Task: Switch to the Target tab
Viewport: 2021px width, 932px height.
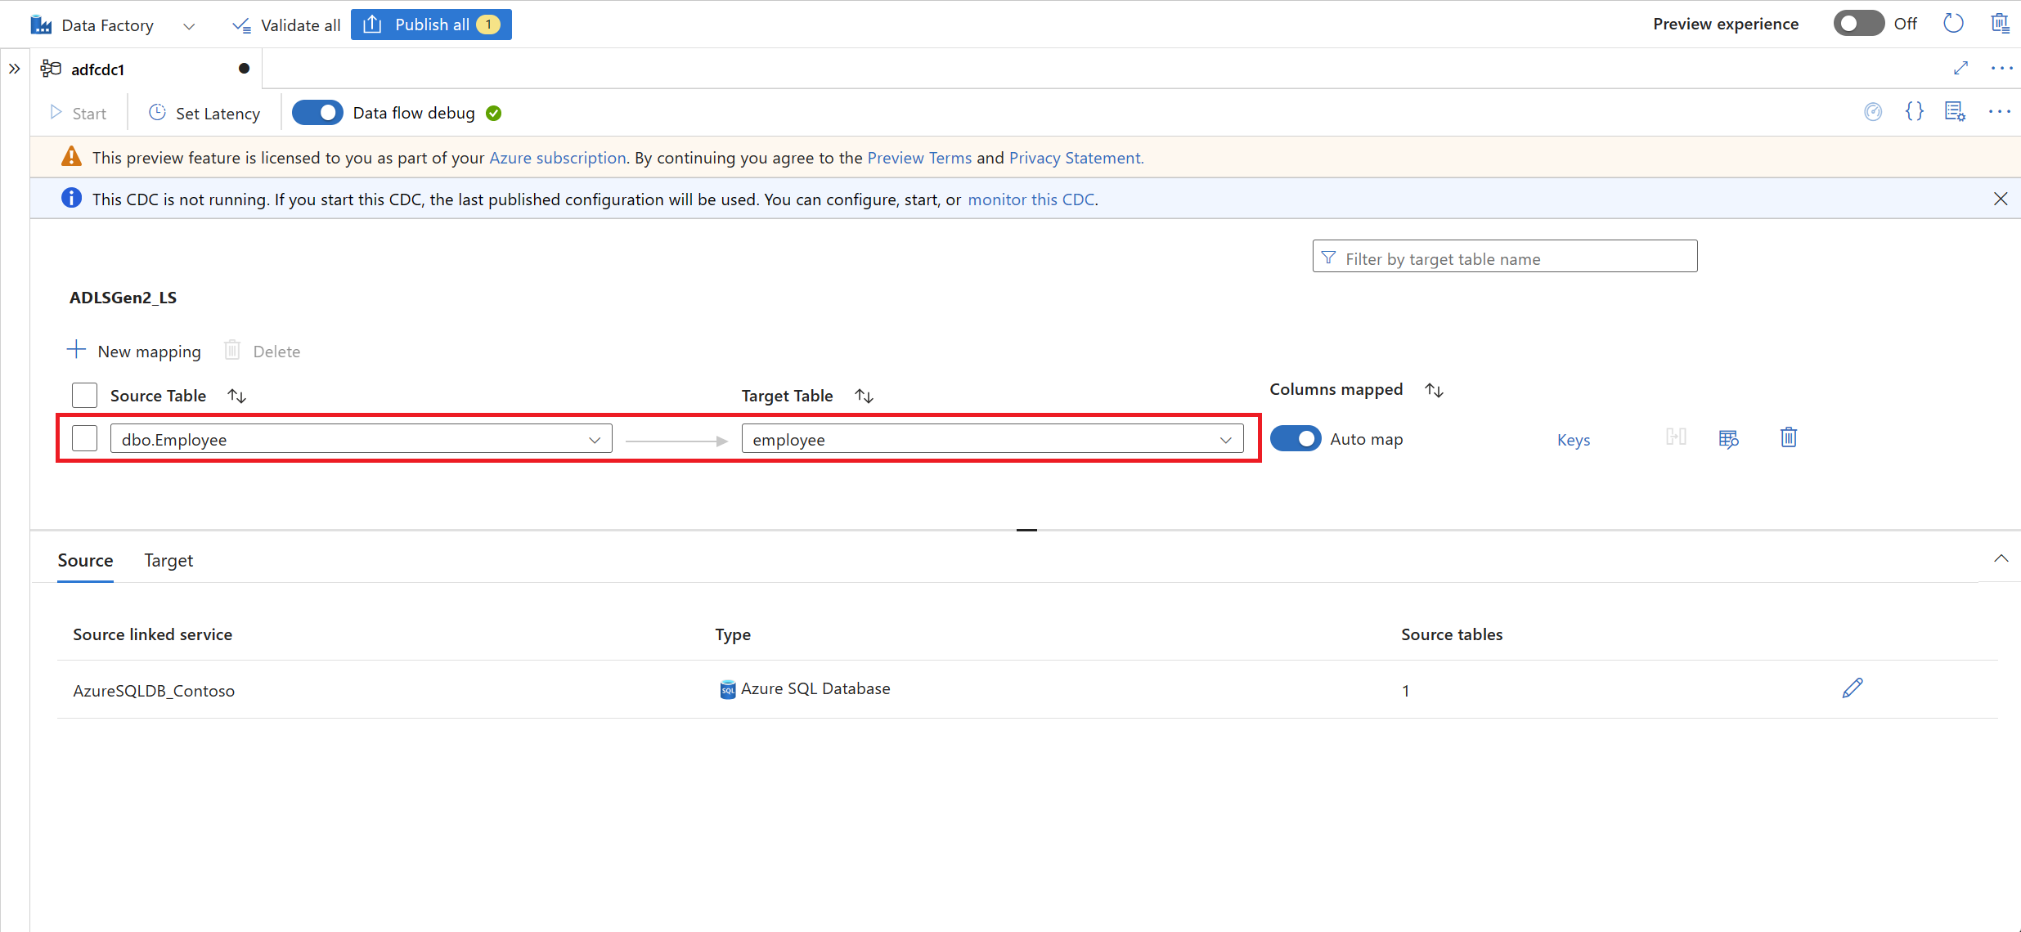Action: [168, 561]
